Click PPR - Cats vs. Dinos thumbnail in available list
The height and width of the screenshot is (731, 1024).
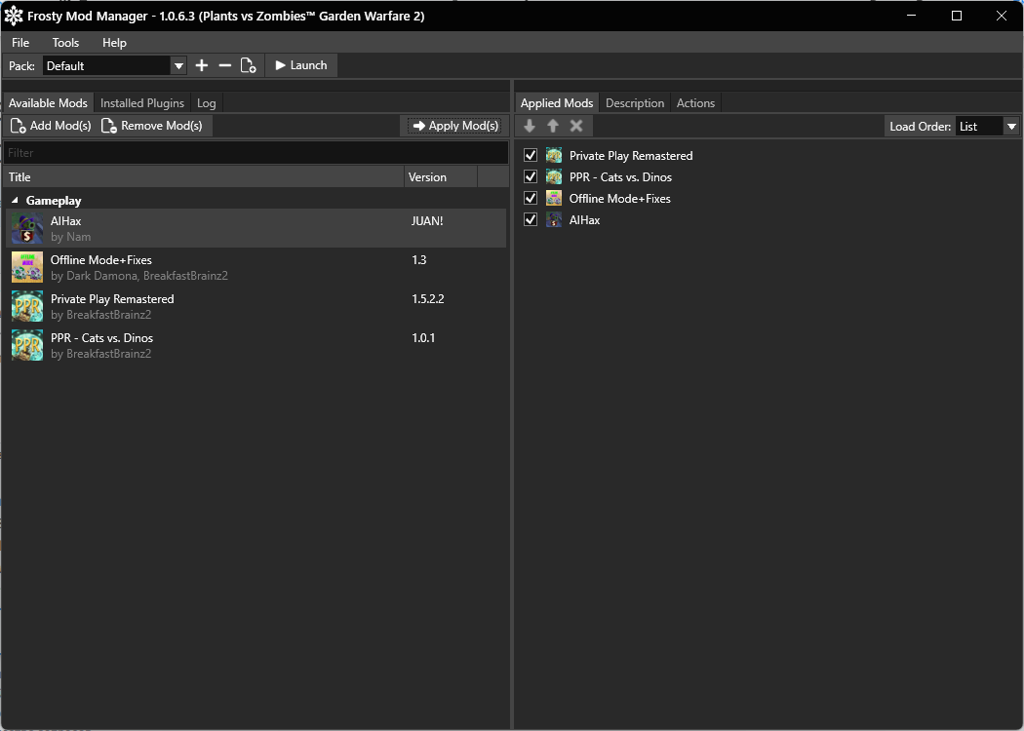27,346
